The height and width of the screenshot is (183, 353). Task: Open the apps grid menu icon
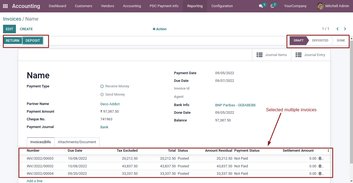pos(5,6)
